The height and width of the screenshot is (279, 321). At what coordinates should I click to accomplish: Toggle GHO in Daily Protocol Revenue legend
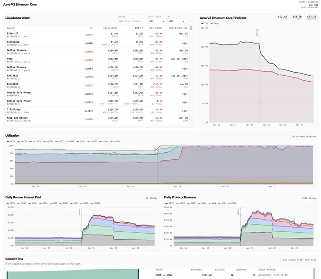pyautogui.click(x=222, y=203)
